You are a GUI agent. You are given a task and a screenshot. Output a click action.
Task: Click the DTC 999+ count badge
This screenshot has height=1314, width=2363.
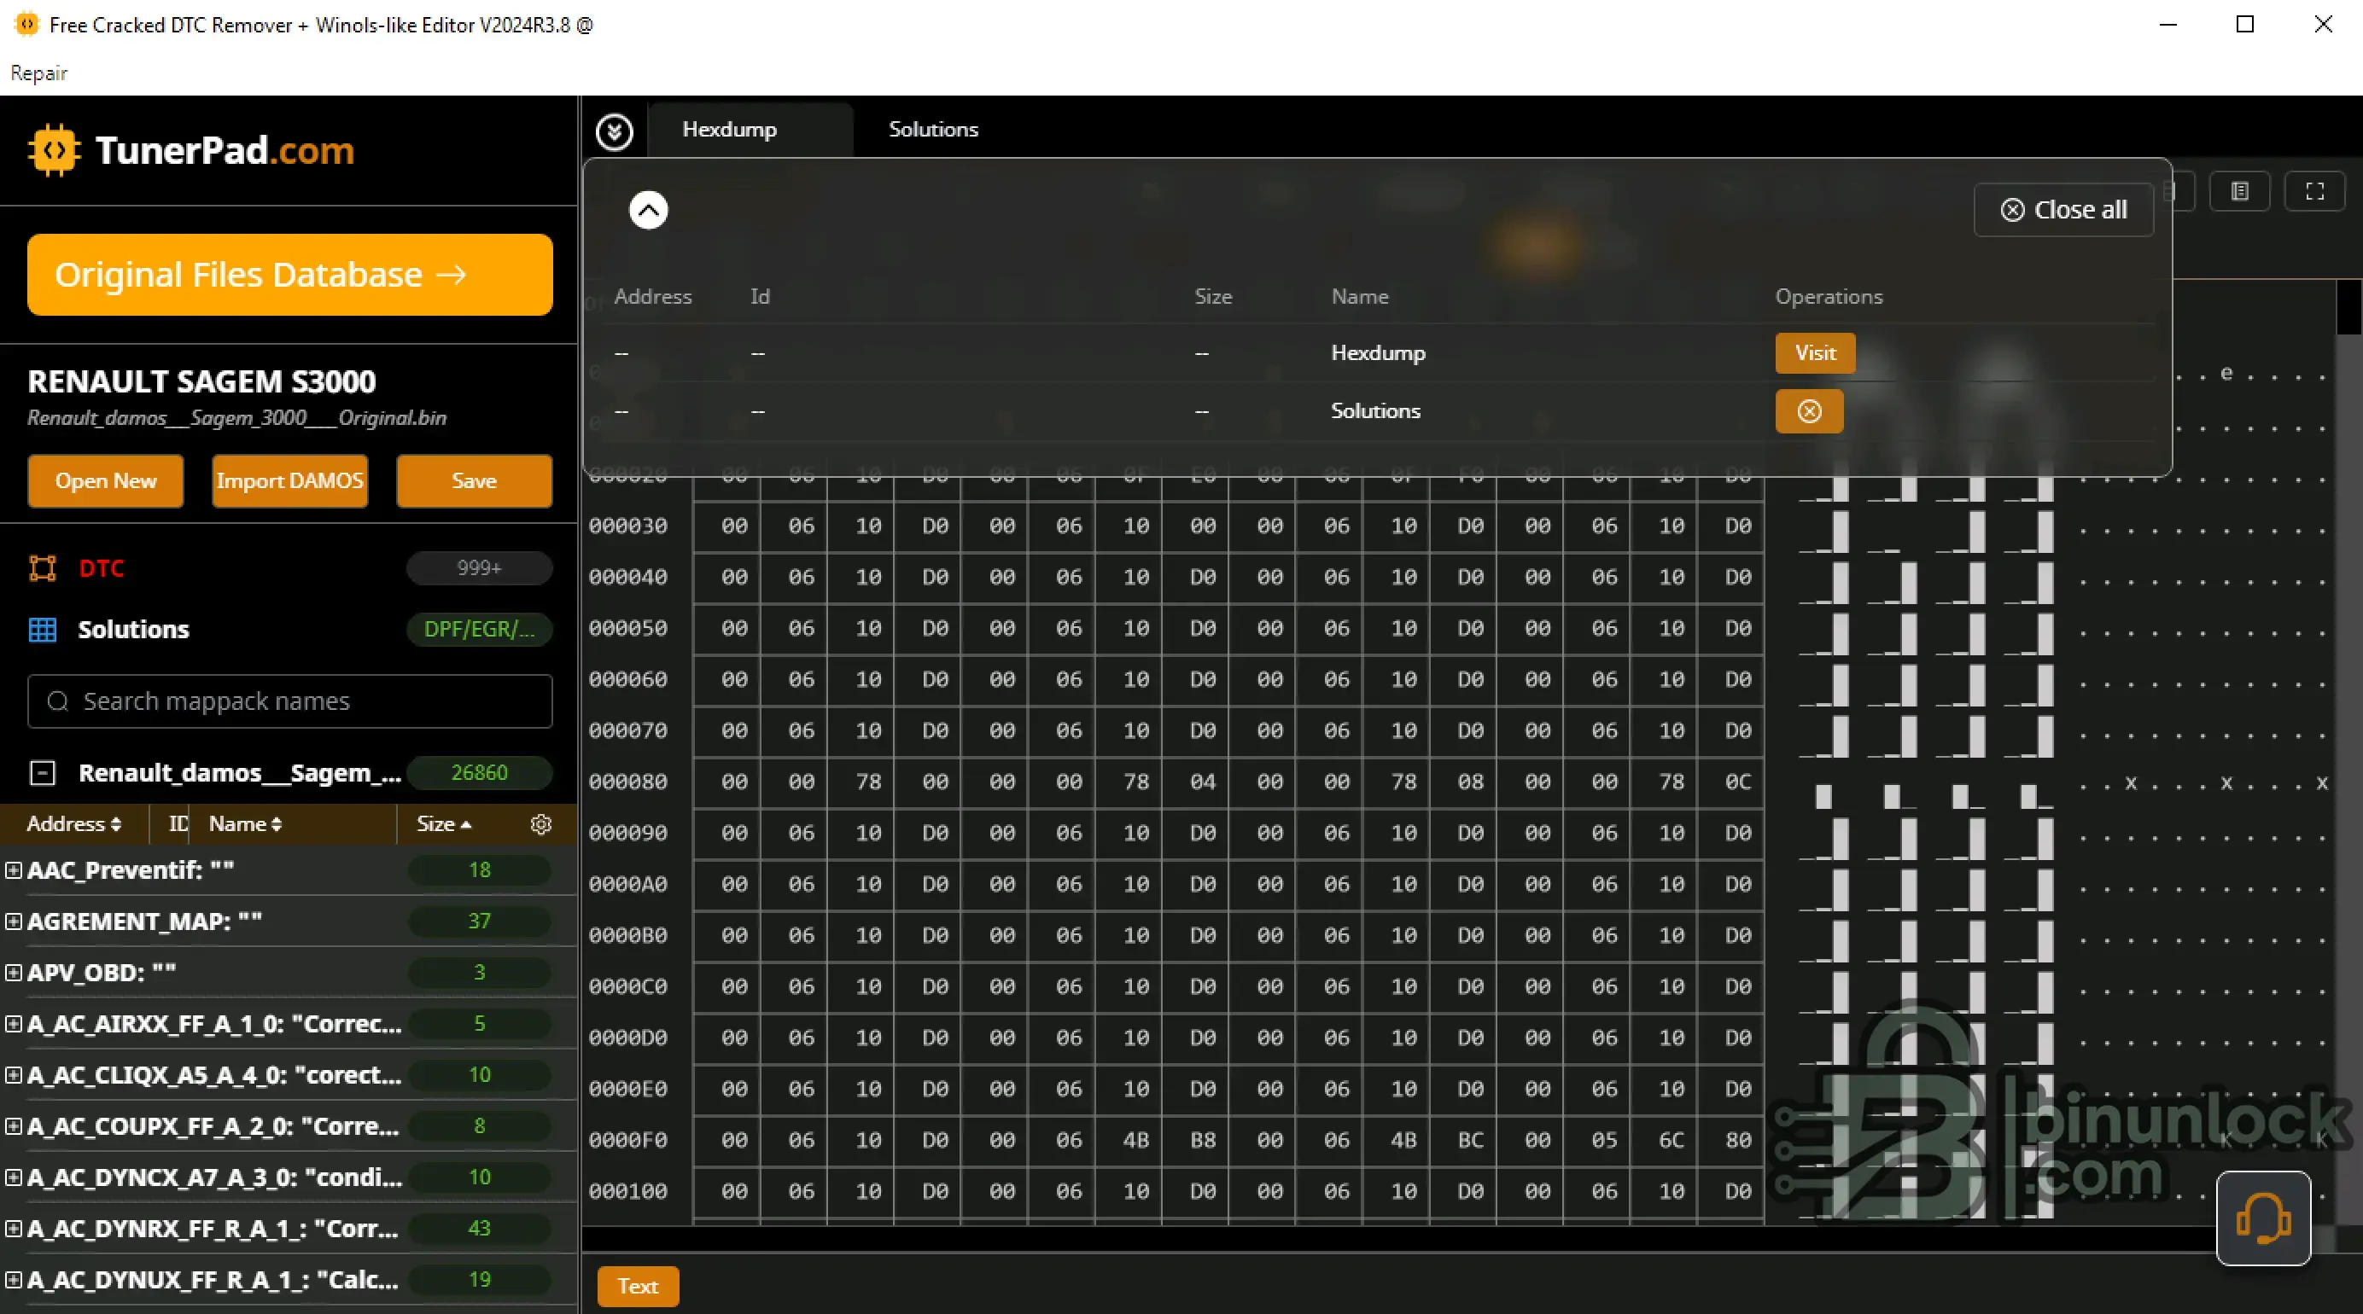[480, 568]
